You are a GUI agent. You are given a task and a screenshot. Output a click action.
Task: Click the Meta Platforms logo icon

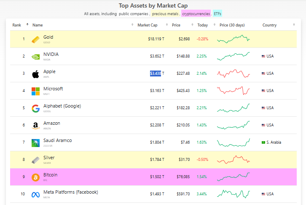pyautogui.click(x=36, y=194)
